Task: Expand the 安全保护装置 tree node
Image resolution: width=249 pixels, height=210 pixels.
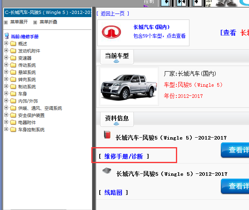Action: (x=6, y=115)
